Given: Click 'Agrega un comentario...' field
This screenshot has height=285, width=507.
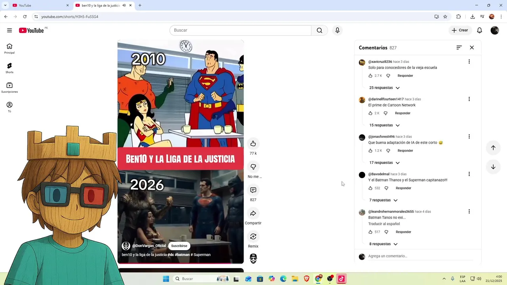Looking at the screenshot, I should pos(420,256).
